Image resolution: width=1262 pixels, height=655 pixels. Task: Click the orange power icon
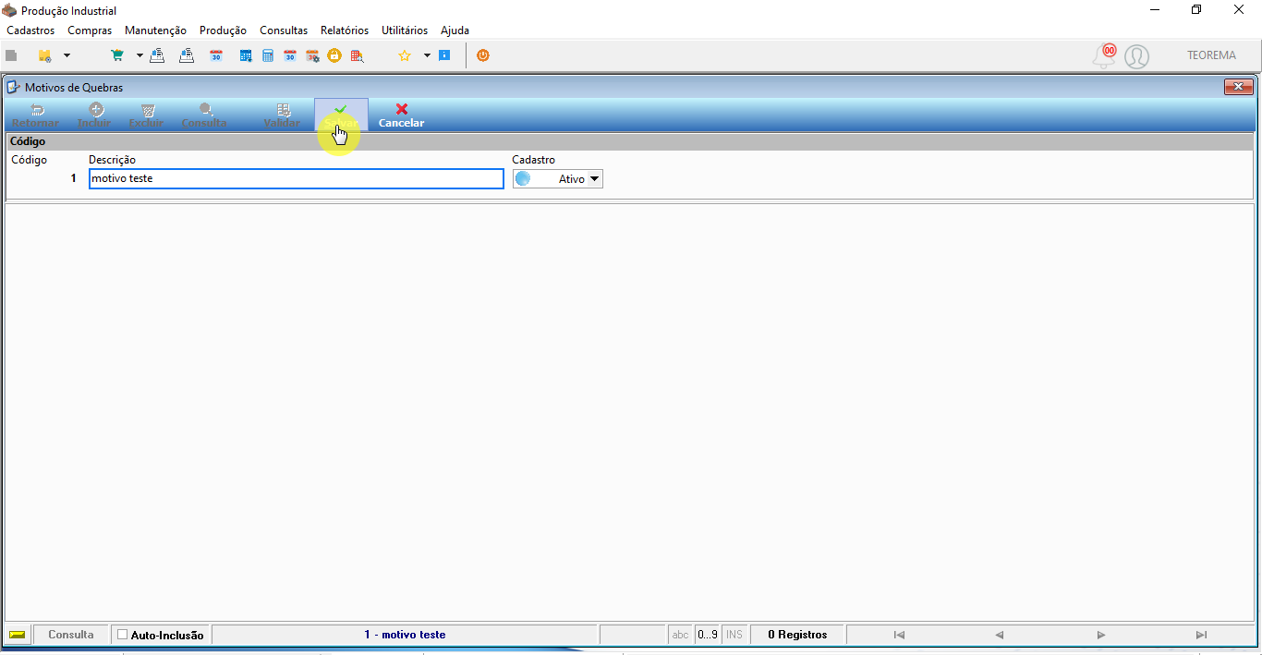coord(483,55)
